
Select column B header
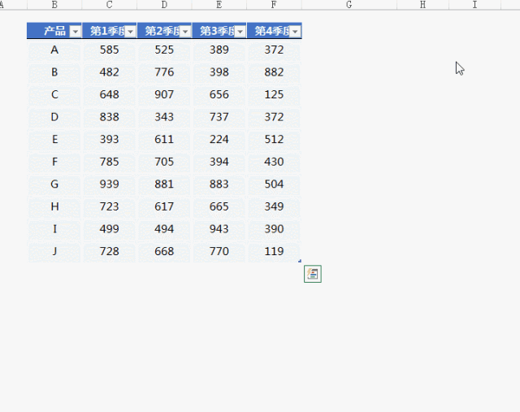54,5
